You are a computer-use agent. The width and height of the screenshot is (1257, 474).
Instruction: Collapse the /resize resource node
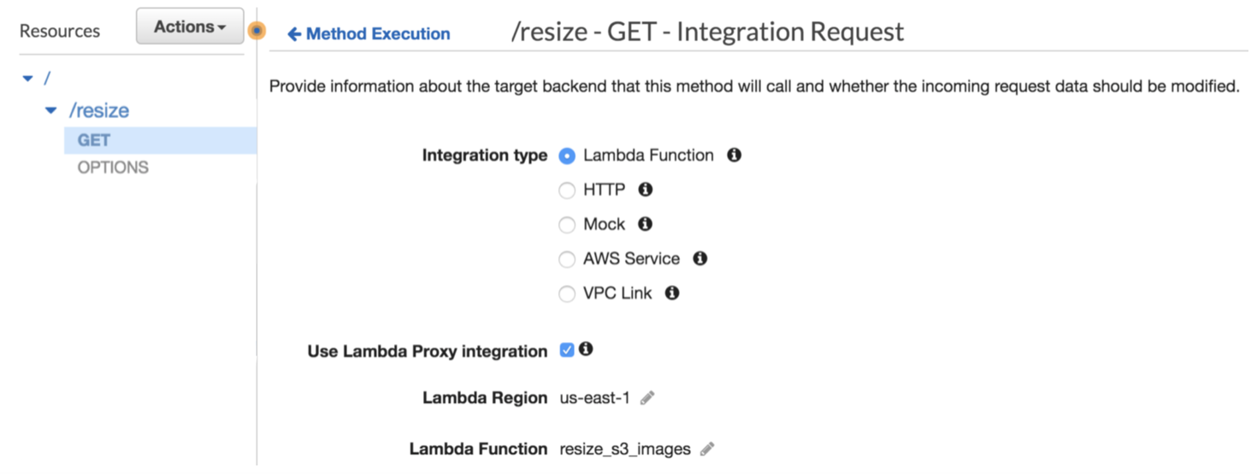pos(51,111)
